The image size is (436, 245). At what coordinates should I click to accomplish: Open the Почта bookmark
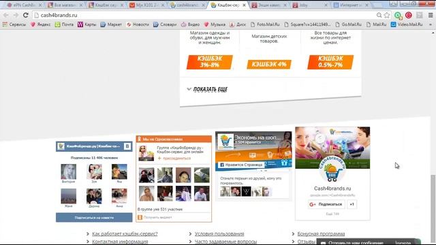point(64,24)
